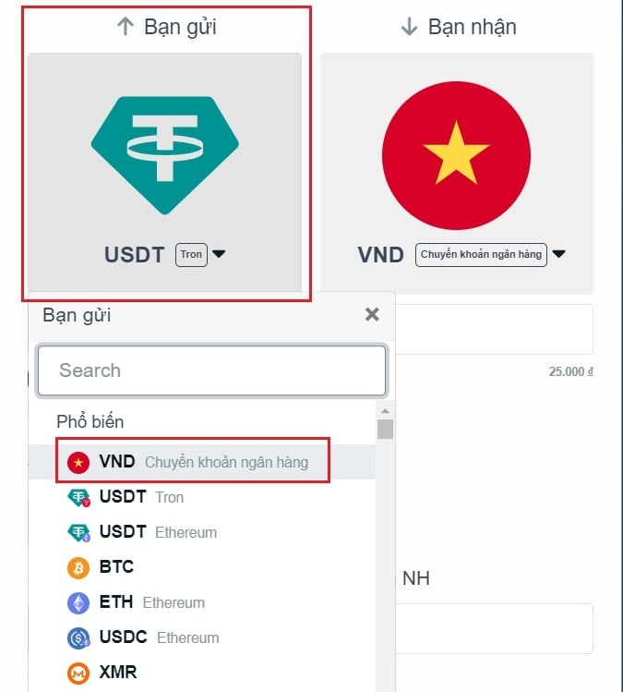This screenshot has width=623, height=692.
Task: Click the orange Monero XMR icon
Action: [78, 673]
